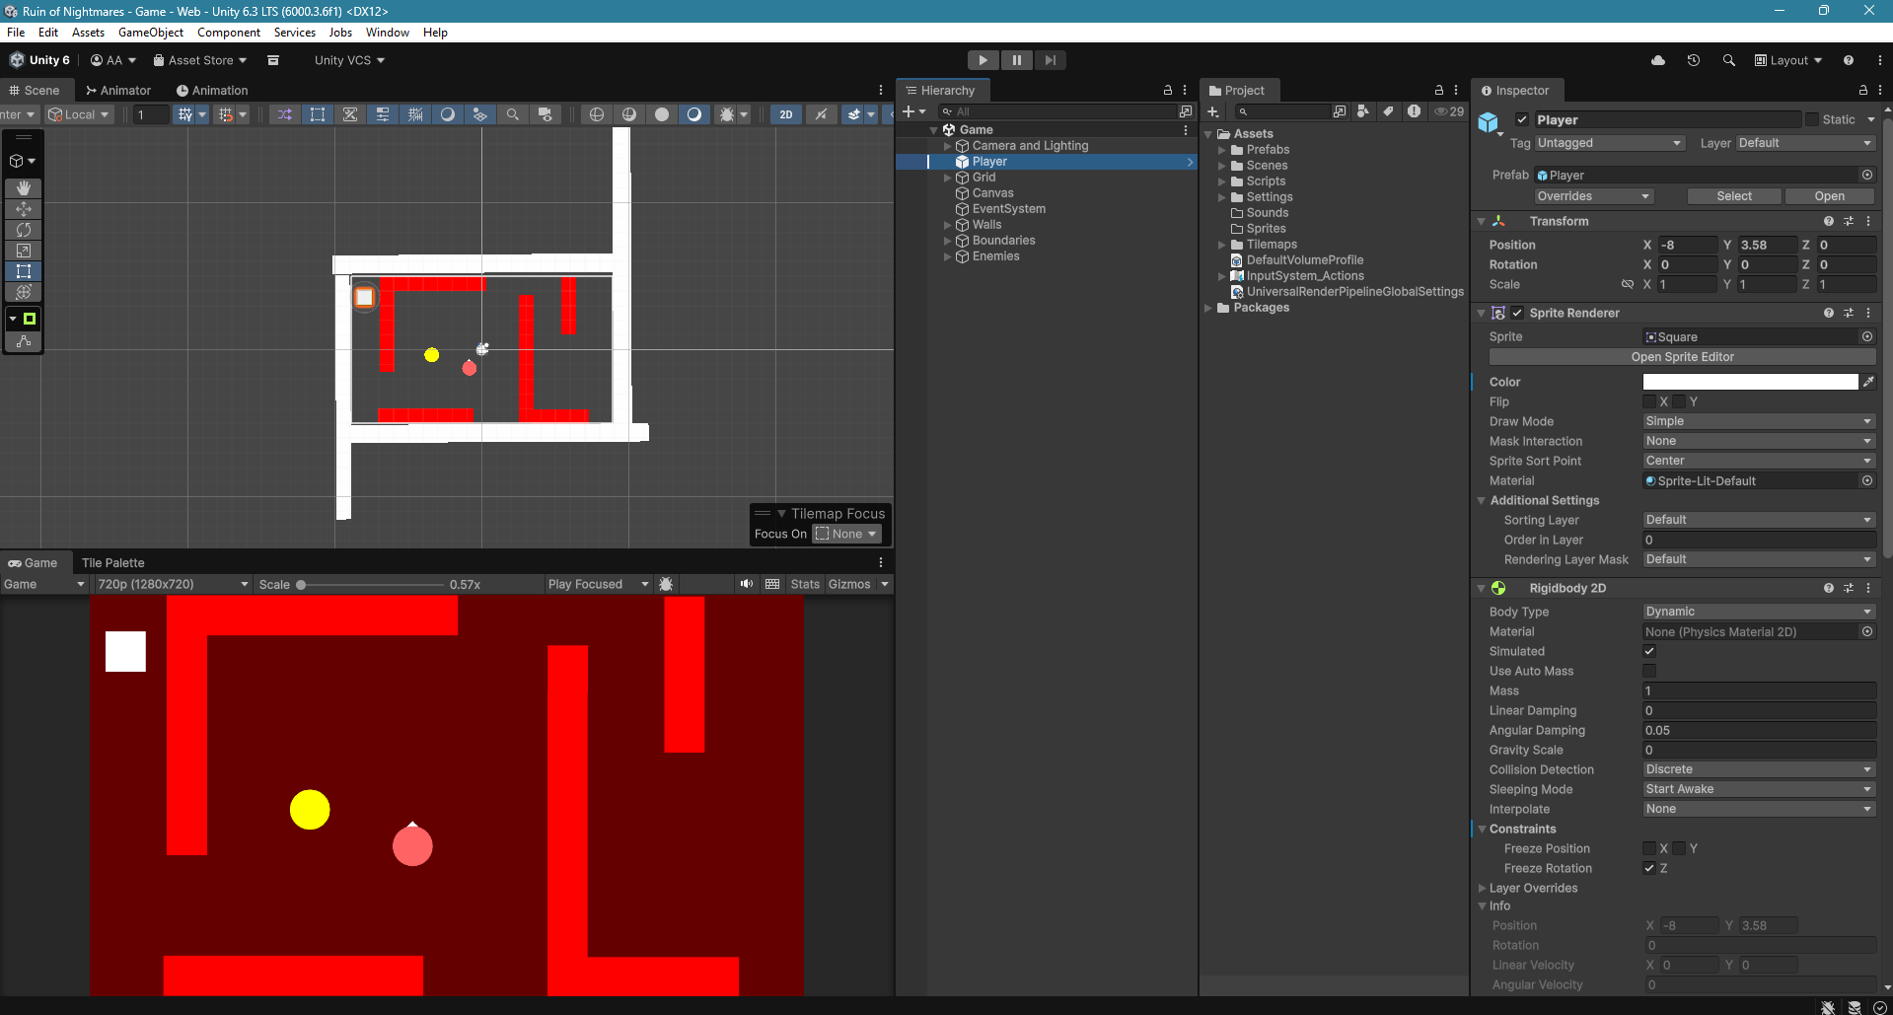1893x1015 pixels.
Task: Click the Pause button in the toolbar
Action: 1017,59
